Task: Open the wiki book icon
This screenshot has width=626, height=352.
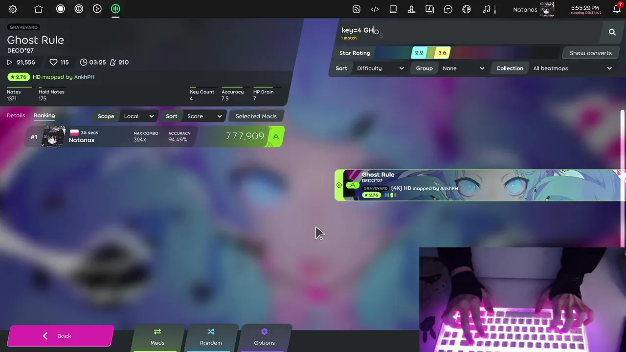Action: tap(393, 9)
